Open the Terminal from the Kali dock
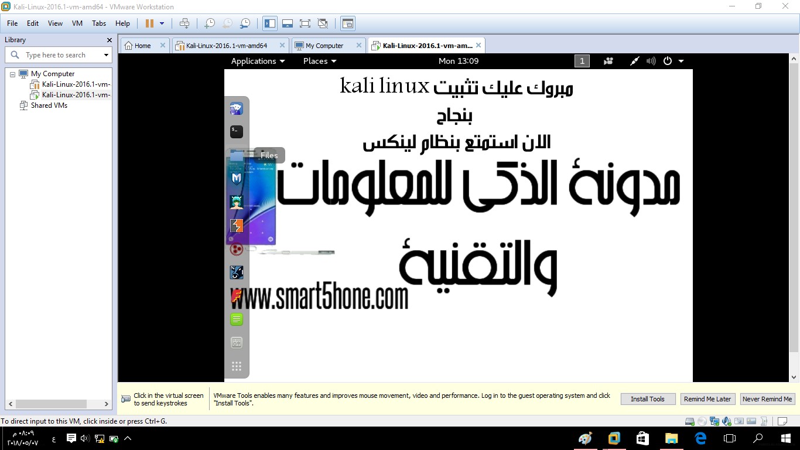The image size is (800, 450). tap(237, 132)
